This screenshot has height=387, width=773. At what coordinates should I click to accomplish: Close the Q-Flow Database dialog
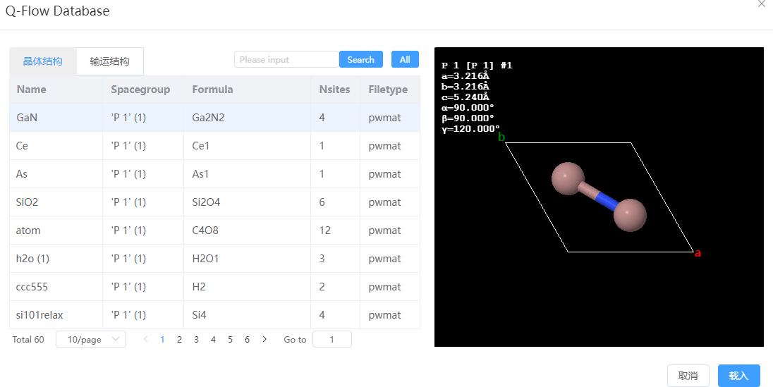pyautogui.click(x=761, y=4)
